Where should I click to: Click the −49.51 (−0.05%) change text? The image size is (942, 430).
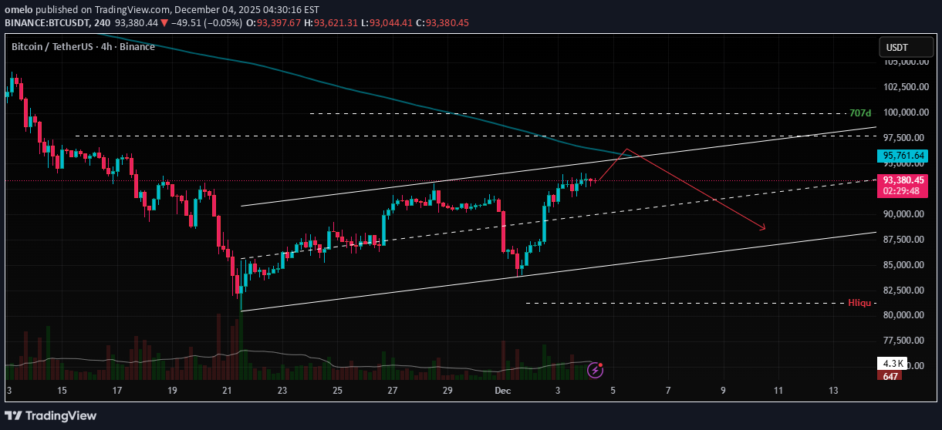(207, 23)
